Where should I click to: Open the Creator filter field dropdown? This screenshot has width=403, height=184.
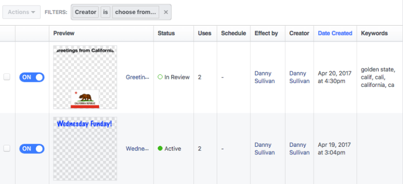point(86,12)
